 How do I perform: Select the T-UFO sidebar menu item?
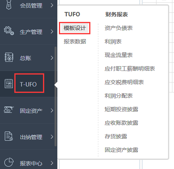(28, 84)
